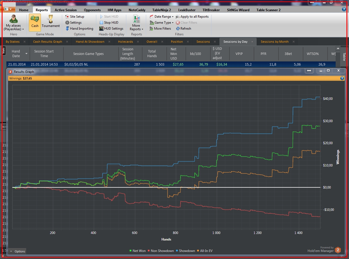Viewport: 349px width, 259px height.
Task: Close the Holecards tab
Action: 138,42
